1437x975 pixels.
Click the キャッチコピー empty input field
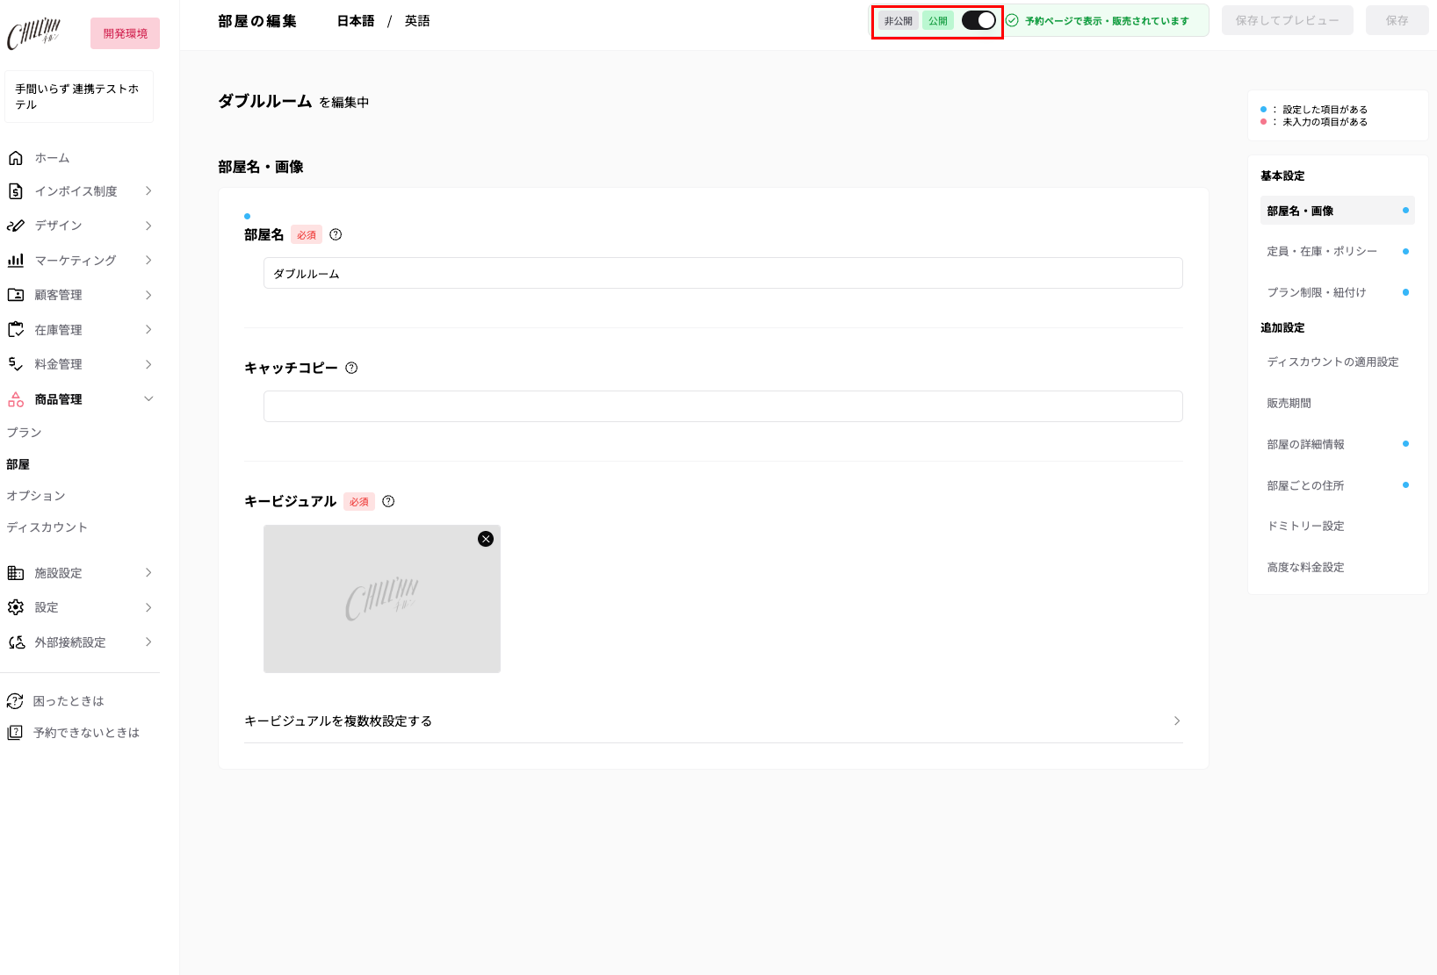coord(723,406)
